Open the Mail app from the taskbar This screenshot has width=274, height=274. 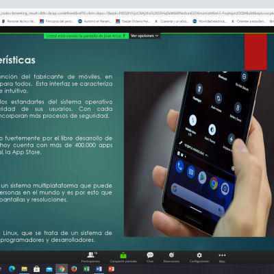tap(49, 269)
